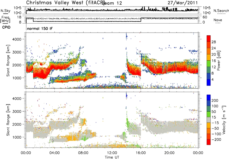The height and width of the screenshot is (159, 229).
Task: Click the '-200' label on Velocity color bar
Action: (x=216, y=140)
